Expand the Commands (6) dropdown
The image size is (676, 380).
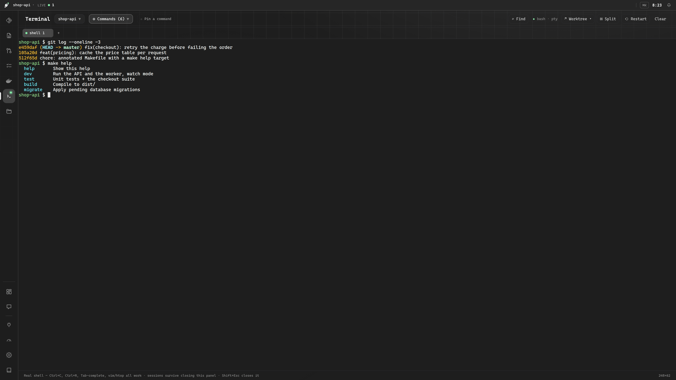click(111, 19)
